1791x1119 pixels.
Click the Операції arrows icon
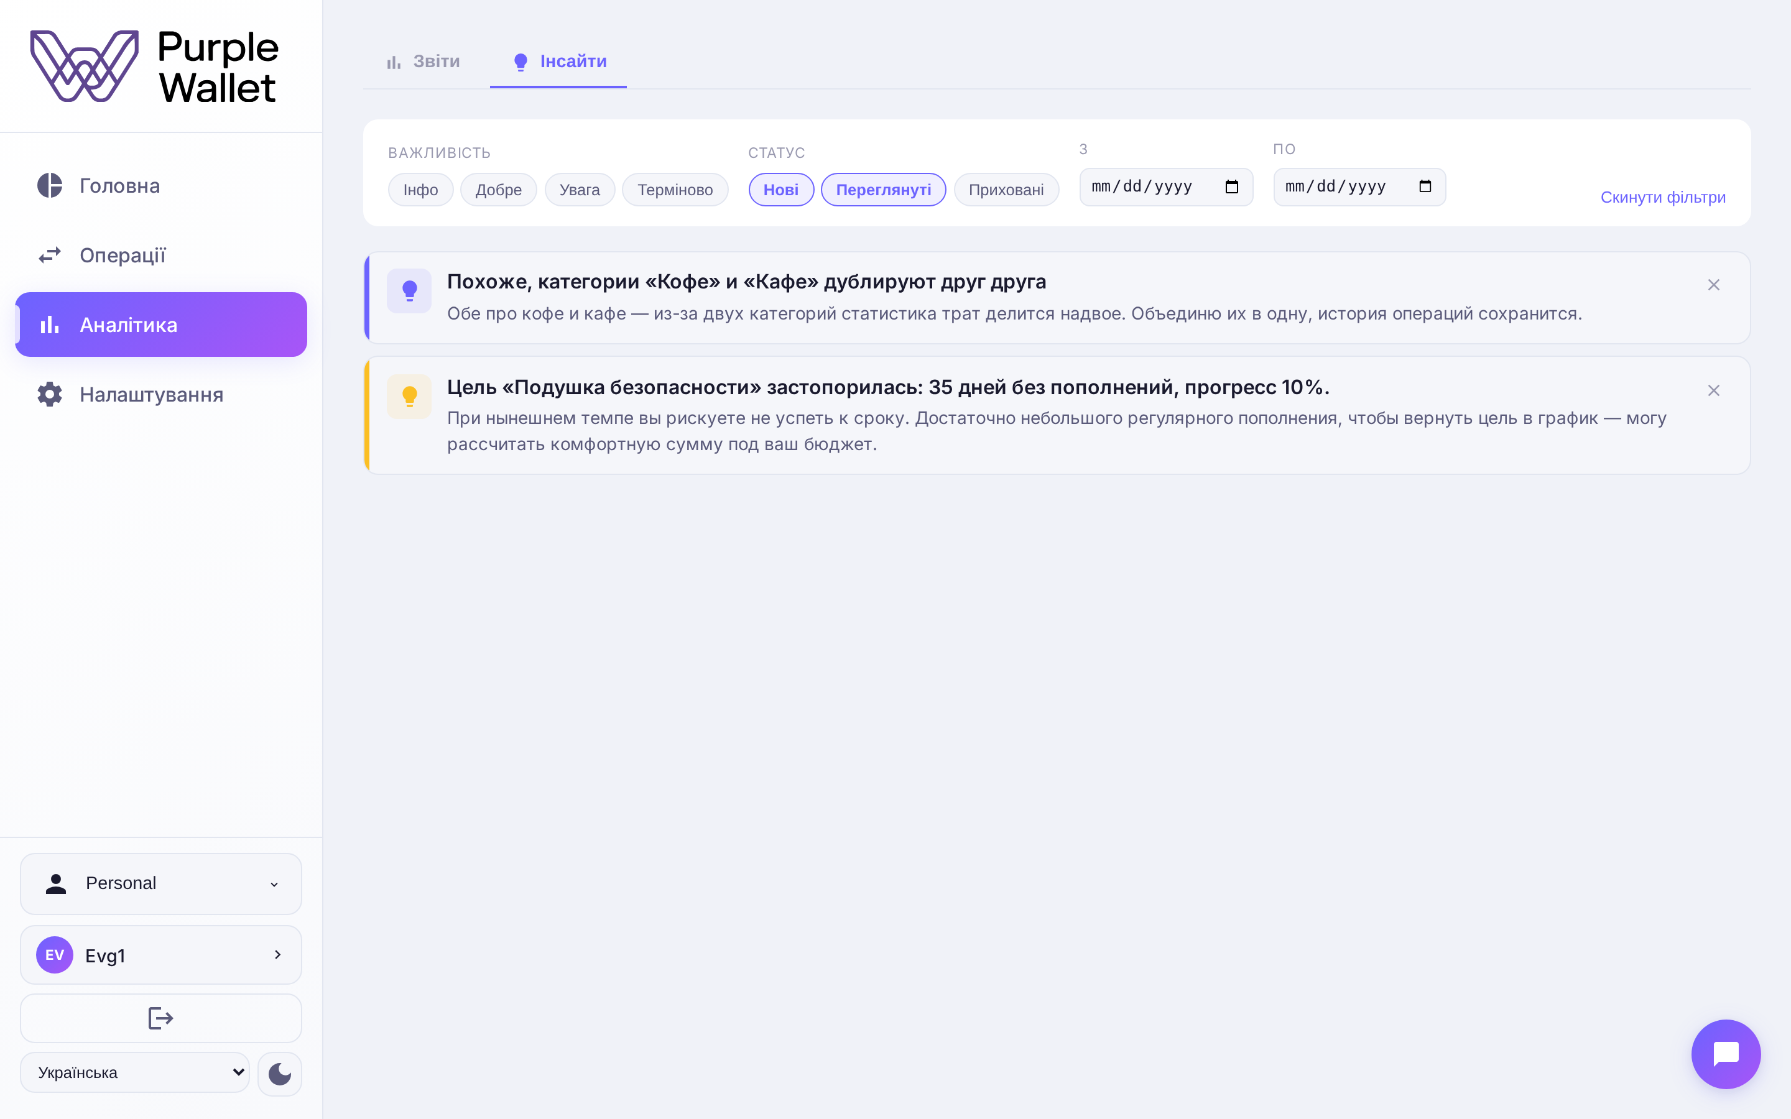[50, 256]
